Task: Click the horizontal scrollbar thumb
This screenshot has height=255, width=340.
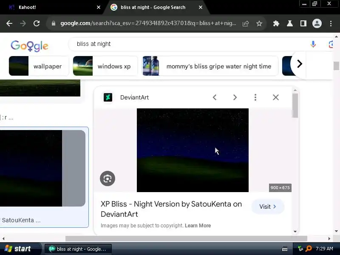Action: (186, 238)
